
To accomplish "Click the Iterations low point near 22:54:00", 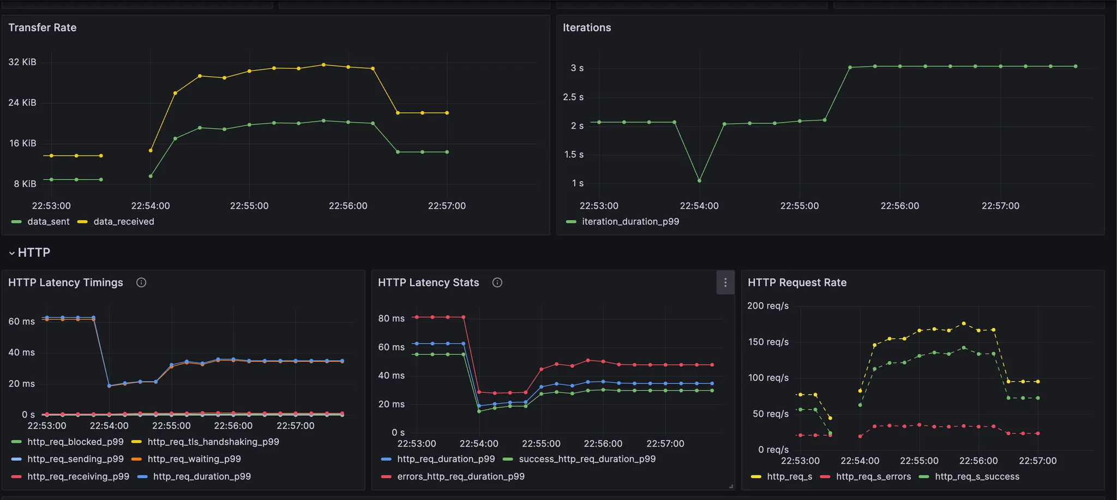I will (699, 180).
